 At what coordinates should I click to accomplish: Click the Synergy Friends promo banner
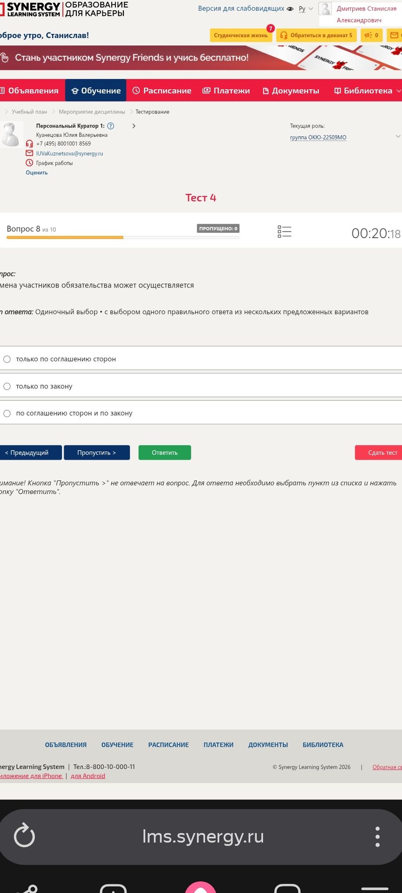point(201,58)
